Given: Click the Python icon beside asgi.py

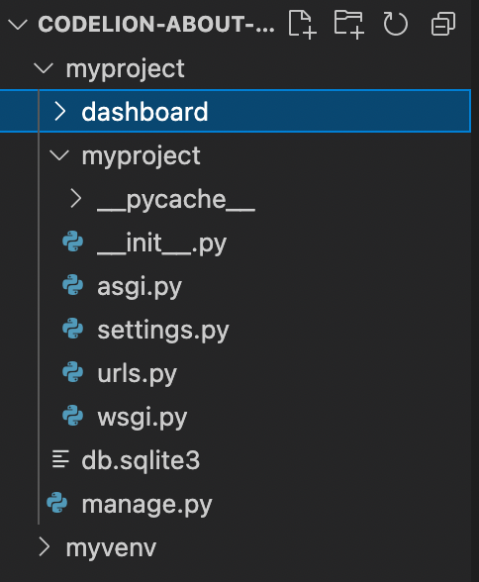Looking at the screenshot, I should click(x=73, y=285).
